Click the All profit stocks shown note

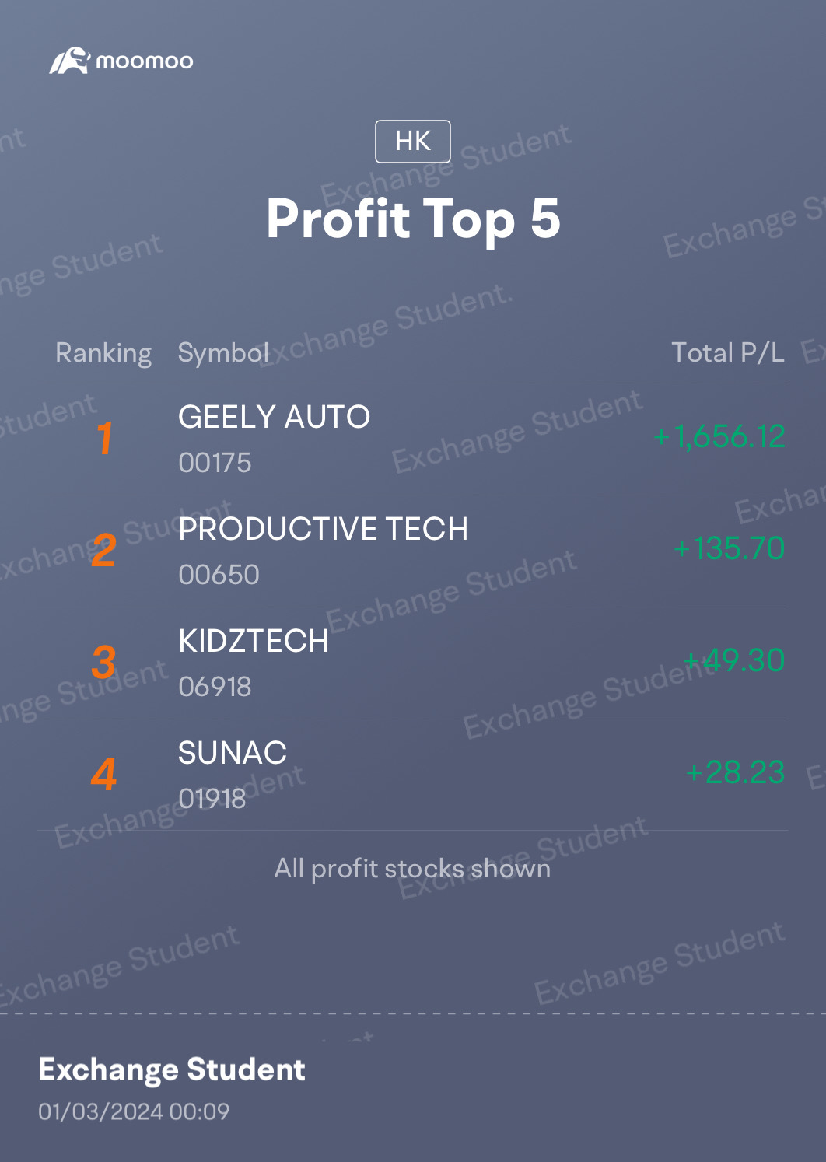pyautogui.click(x=413, y=868)
